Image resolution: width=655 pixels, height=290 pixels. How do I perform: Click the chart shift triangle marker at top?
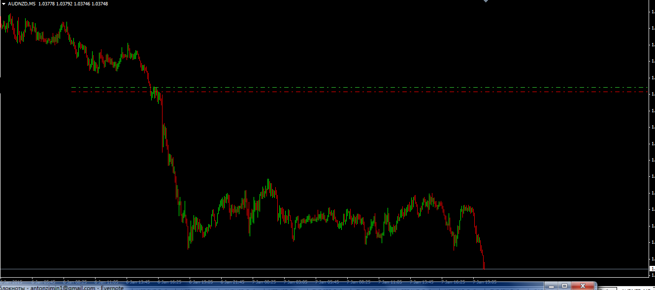pyautogui.click(x=486, y=1)
